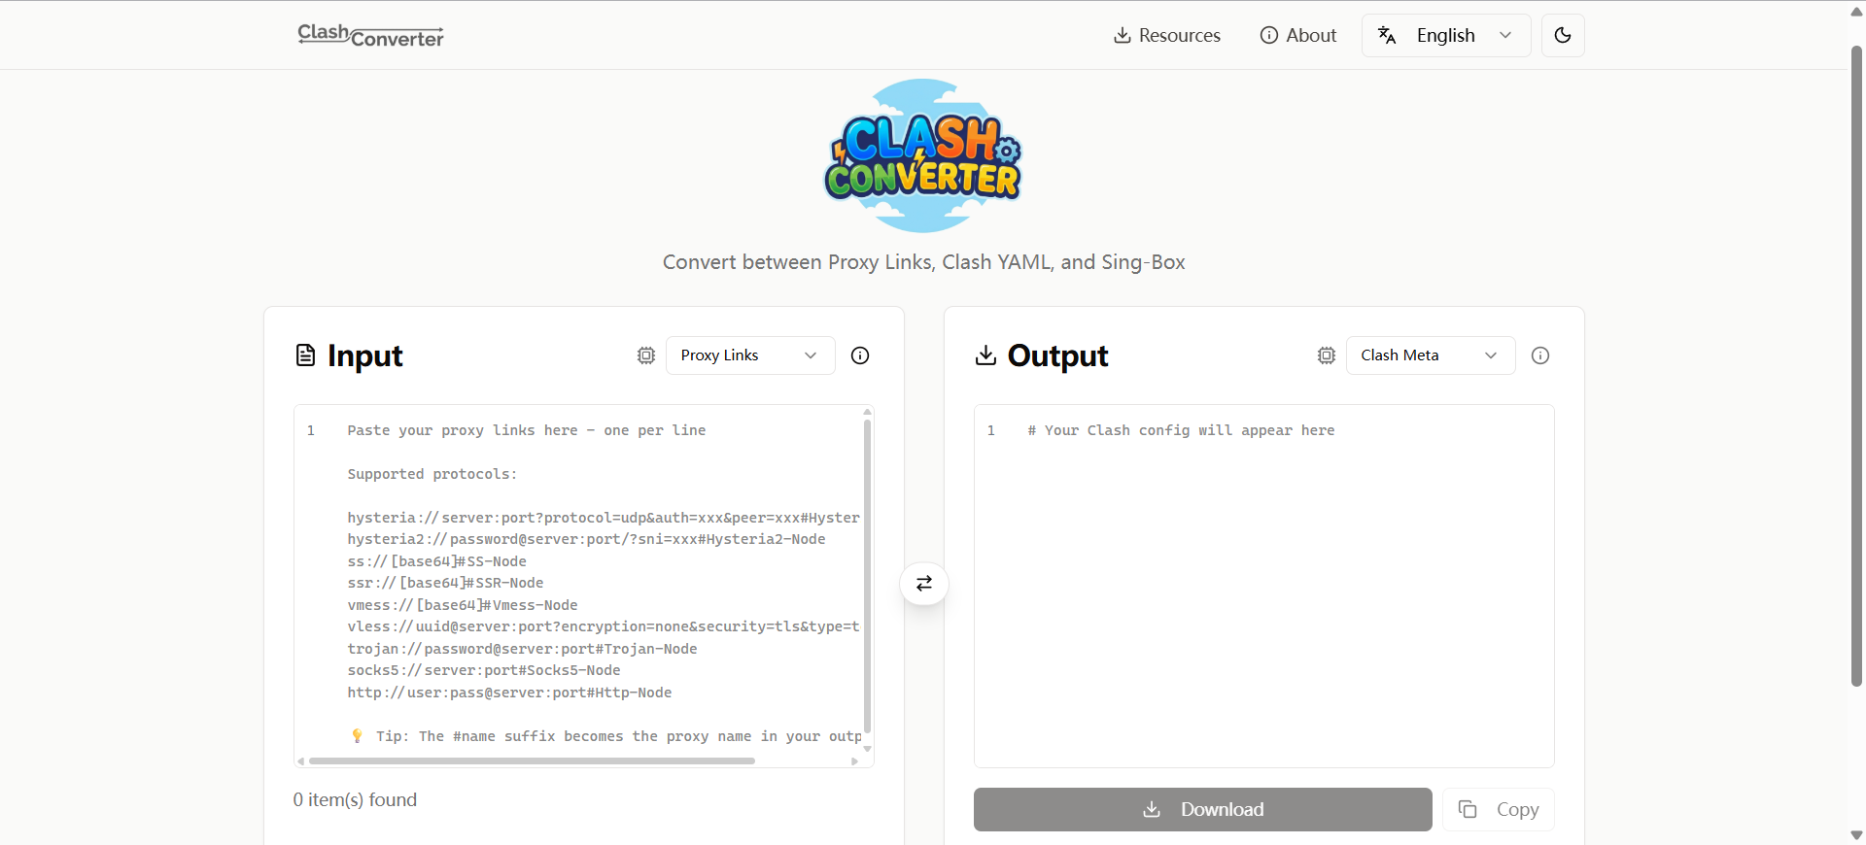Click the input settings chip icon
Viewport: 1866px width, 845px height.
click(x=646, y=355)
